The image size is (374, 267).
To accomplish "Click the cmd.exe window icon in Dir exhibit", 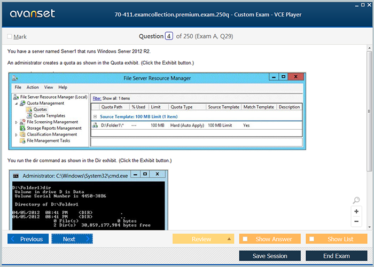I will coord(15,176).
